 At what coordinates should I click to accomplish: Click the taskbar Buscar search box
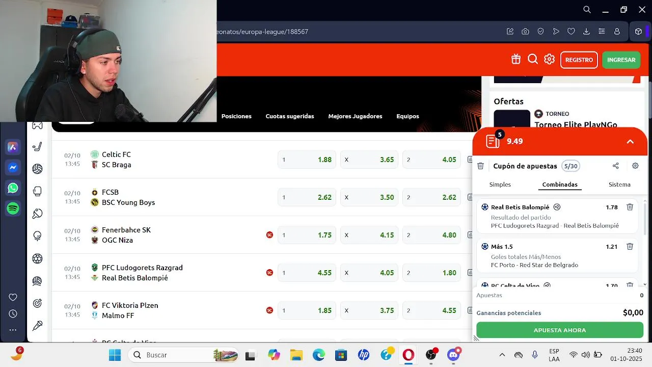click(183, 355)
